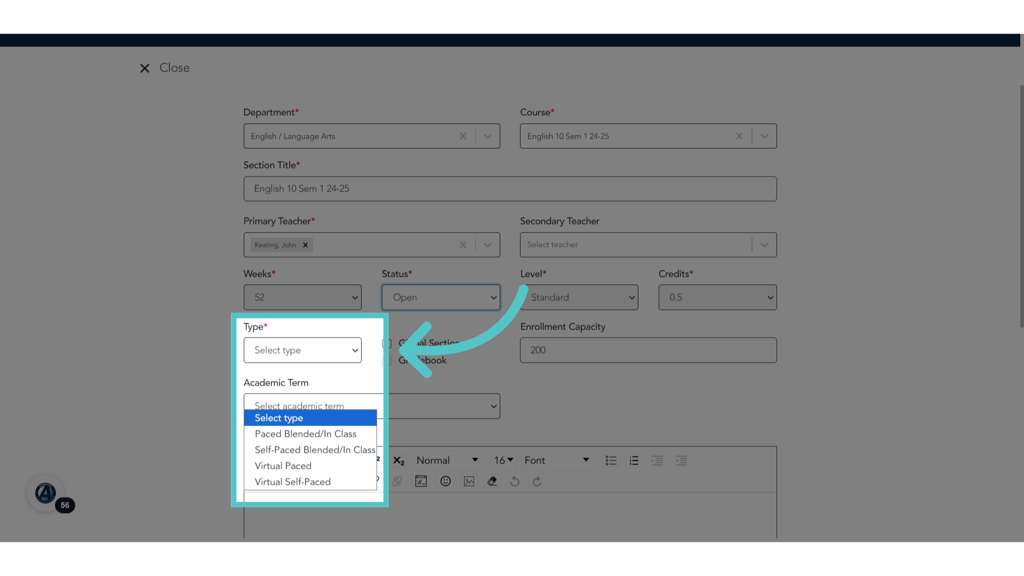
Task: Redo the last editor action
Action: [537, 482]
